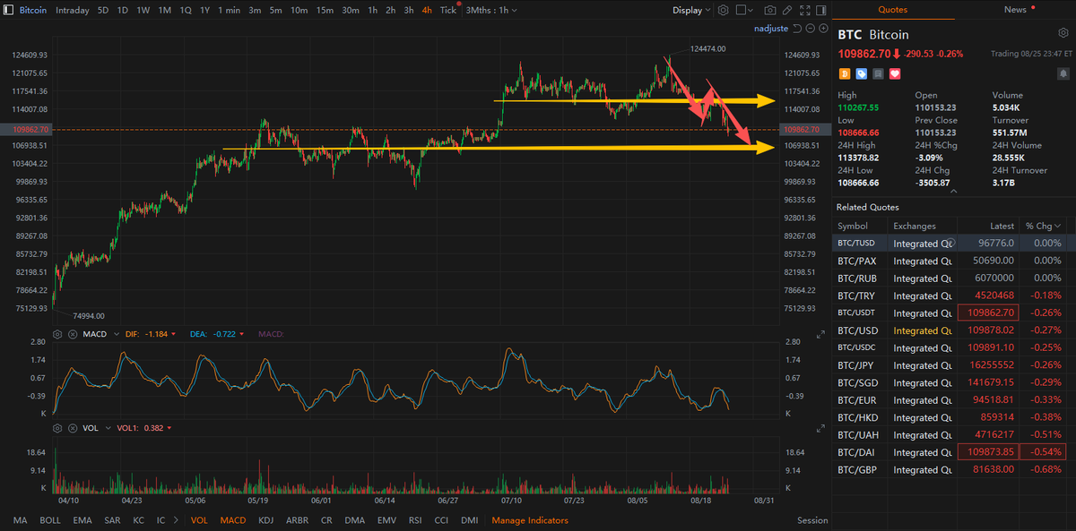Viewport: 1076px width, 531px height.
Task: Switch to the Quotes tab
Action: coord(892,10)
